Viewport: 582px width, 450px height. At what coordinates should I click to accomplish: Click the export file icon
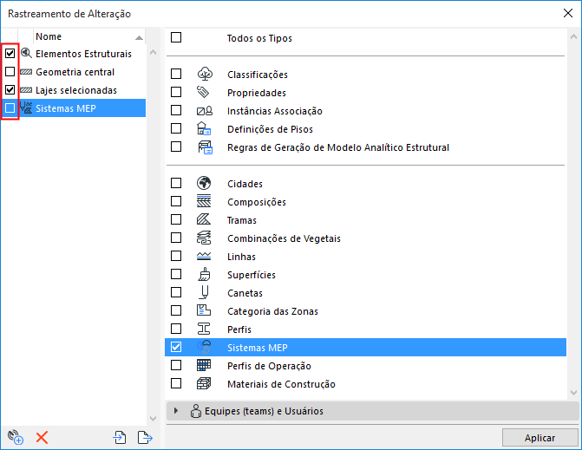144,438
